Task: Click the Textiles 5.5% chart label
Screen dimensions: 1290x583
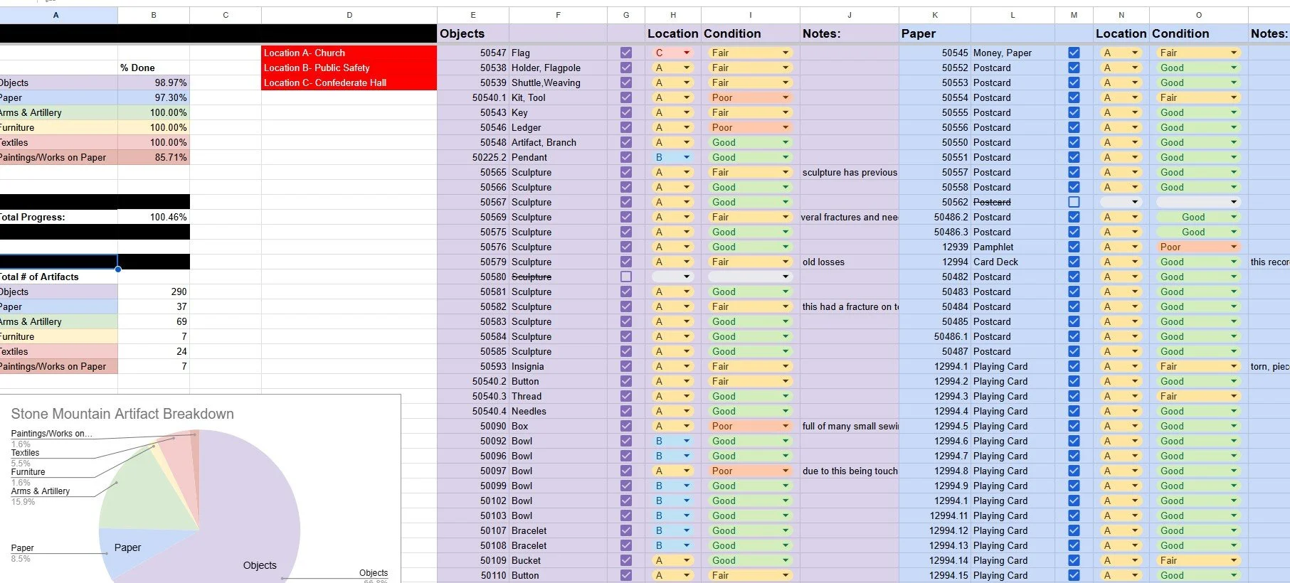Action: point(25,458)
